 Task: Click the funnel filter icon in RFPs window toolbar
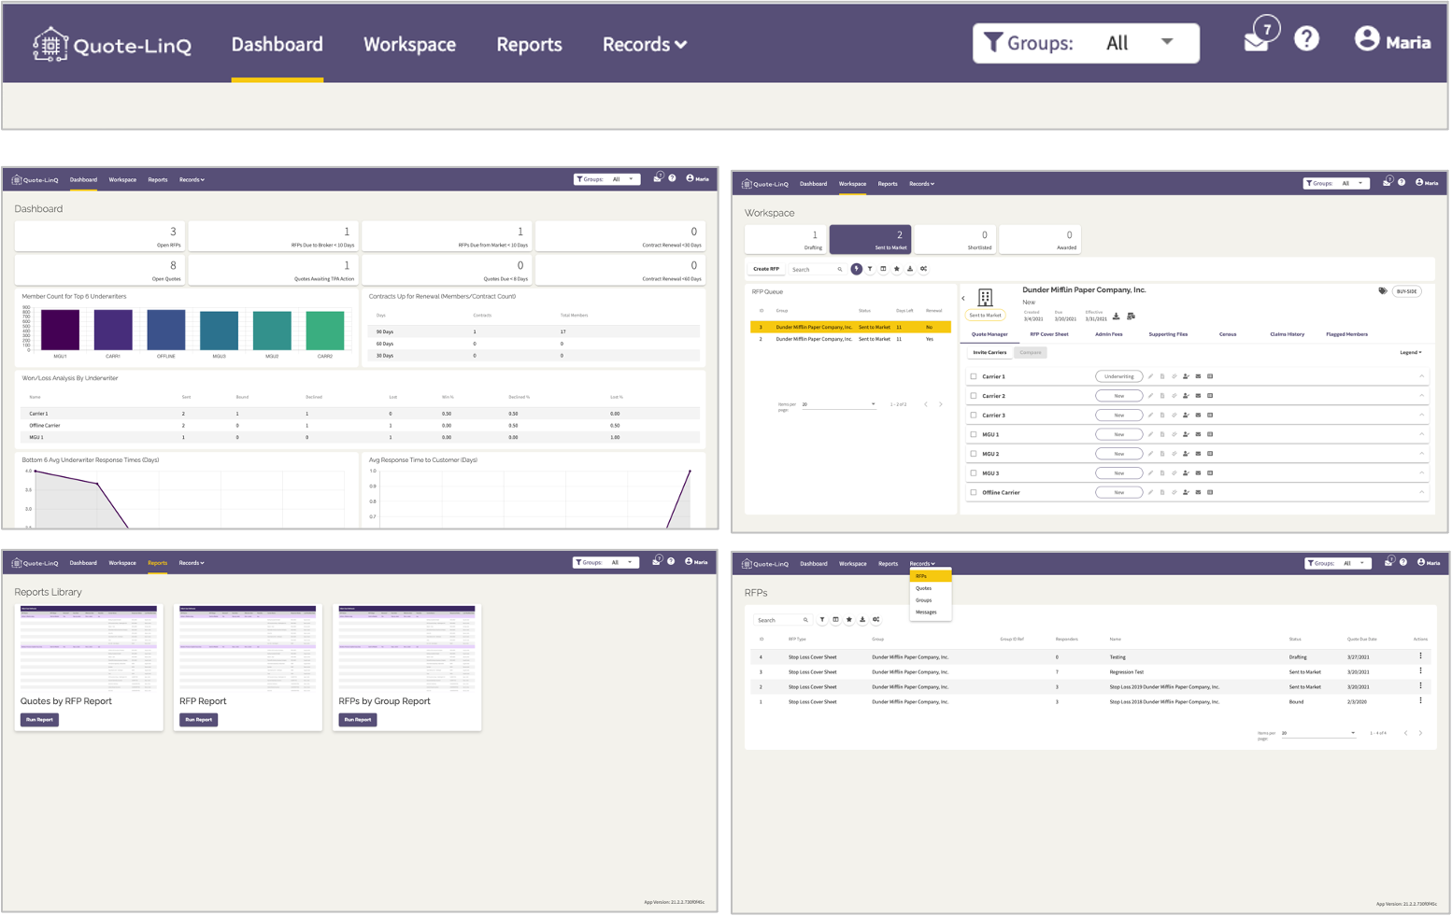tap(822, 620)
